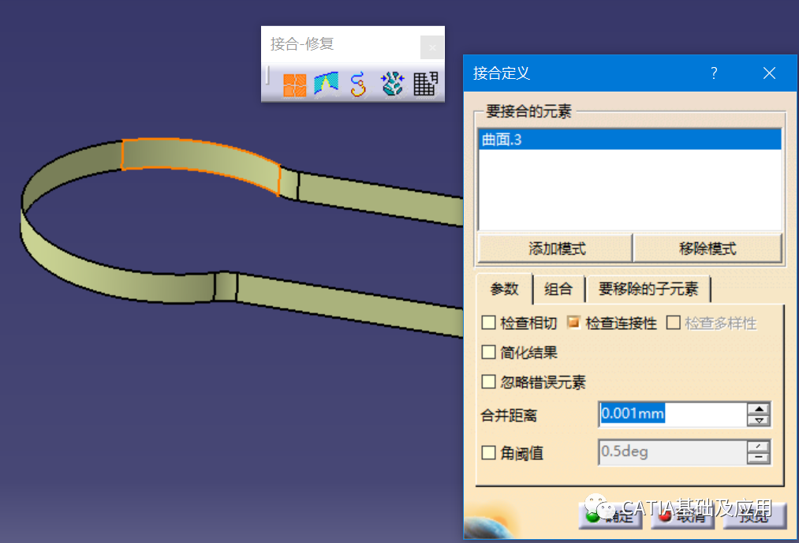Switch to the 组合 tab
Viewport: 799px width, 543px height.
pyautogui.click(x=558, y=289)
